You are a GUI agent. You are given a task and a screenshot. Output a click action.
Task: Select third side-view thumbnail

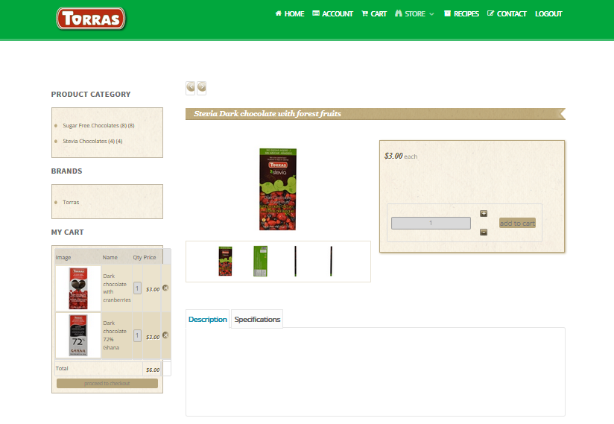pos(295,261)
